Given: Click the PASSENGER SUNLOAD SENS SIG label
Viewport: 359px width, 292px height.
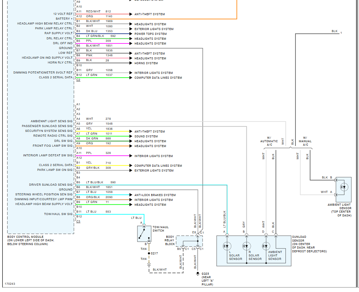Looking at the screenshot, I should pos(47,126).
